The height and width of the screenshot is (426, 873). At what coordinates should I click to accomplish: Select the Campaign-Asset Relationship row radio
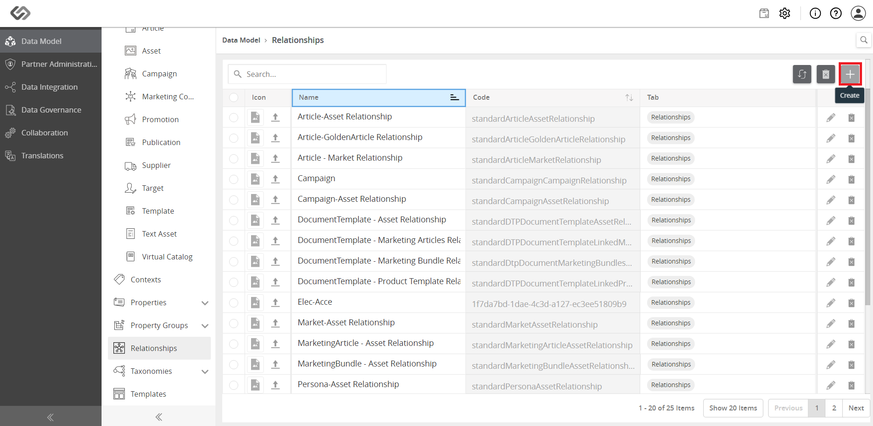tap(234, 200)
